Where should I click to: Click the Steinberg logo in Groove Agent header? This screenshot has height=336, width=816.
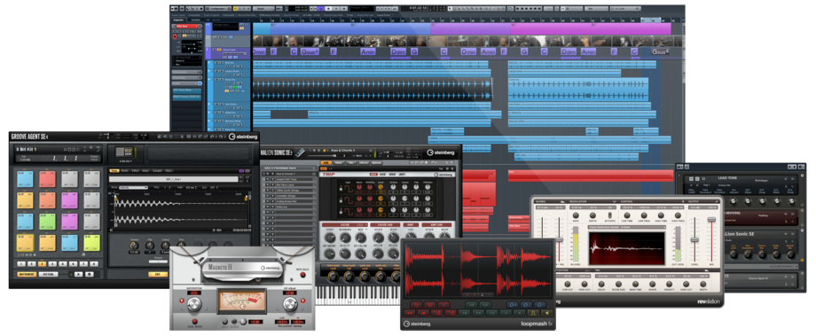coord(242,137)
